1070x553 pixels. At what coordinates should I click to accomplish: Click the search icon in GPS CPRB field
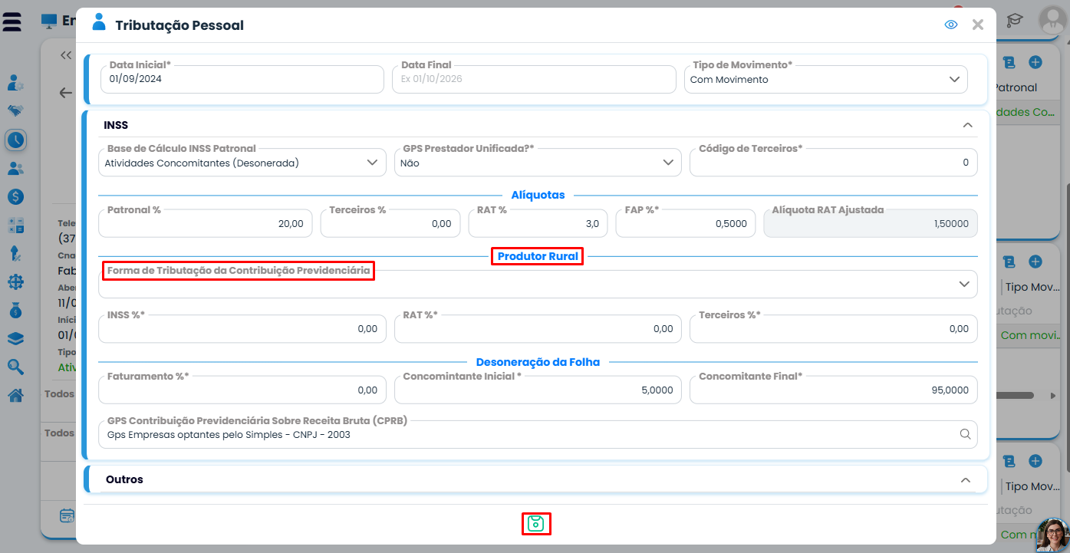click(x=966, y=434)
